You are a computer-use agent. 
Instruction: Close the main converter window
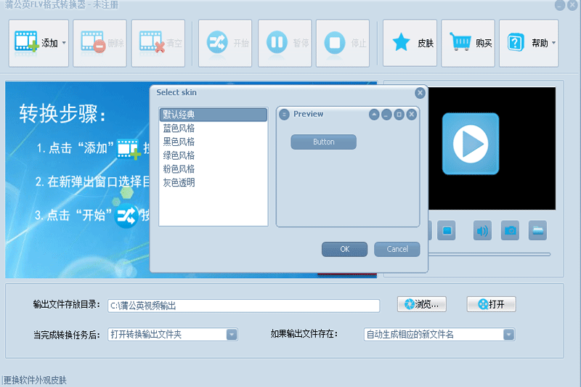coord(573,5)
